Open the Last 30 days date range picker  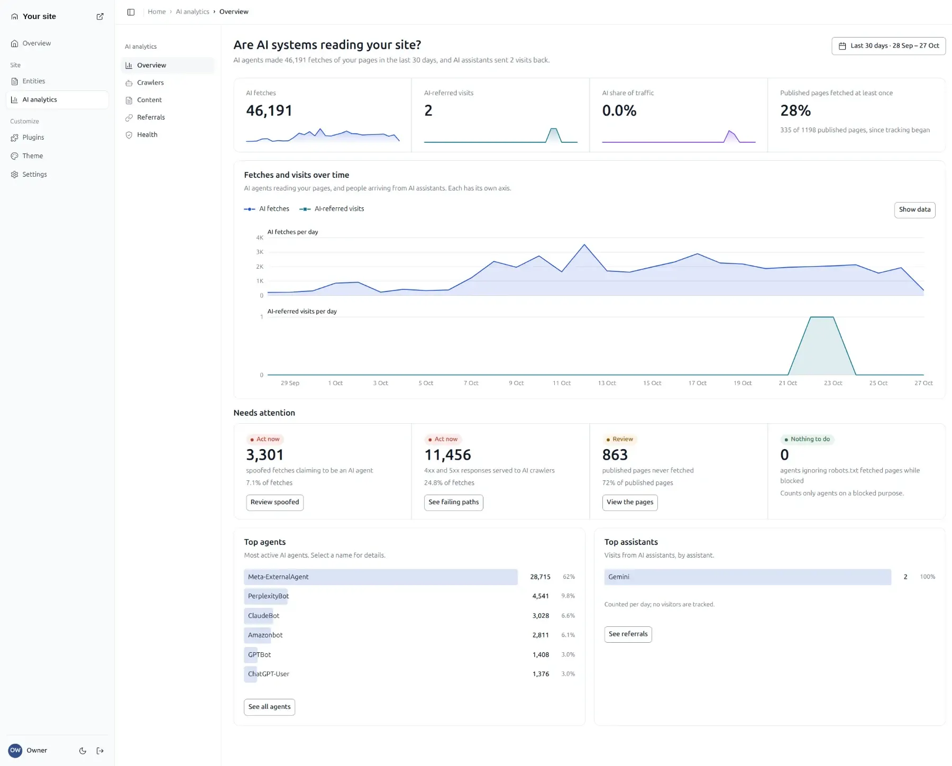click(889, 46)
